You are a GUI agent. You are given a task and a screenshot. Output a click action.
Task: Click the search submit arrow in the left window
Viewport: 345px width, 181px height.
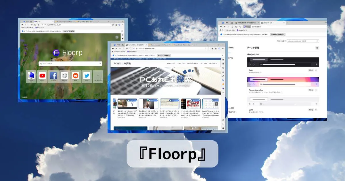(x=100, y=63)
